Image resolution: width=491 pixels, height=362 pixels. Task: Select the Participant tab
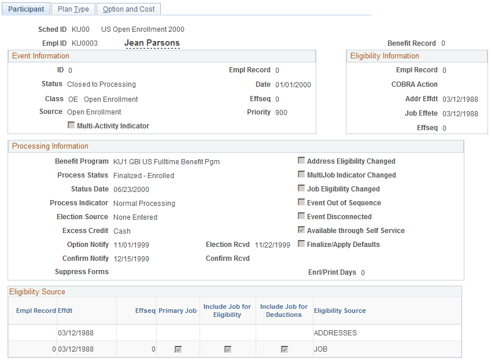click(x=25, y=9)
